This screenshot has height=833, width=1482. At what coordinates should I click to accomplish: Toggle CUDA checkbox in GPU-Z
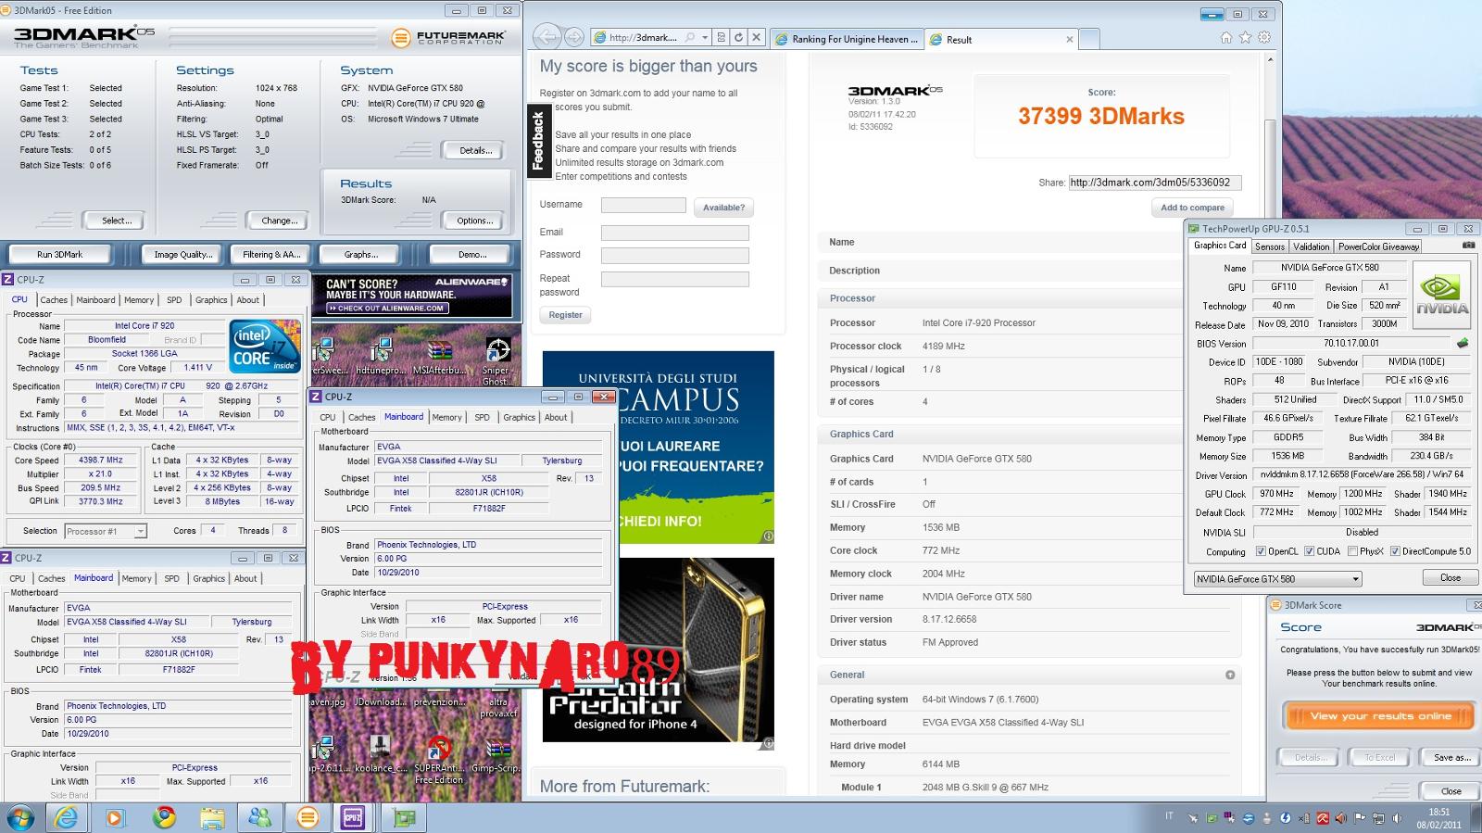point(1309,551)
